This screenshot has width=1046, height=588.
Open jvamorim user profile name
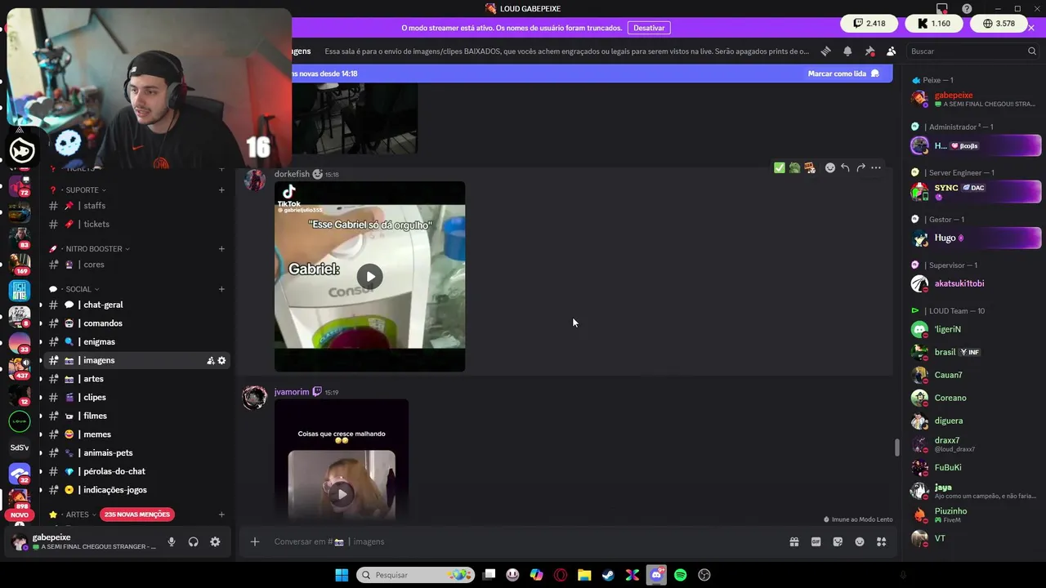coord(292,392)
